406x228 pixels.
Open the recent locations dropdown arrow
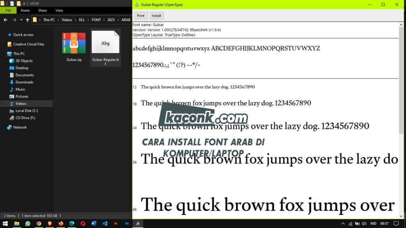click(x=21, y=20)
